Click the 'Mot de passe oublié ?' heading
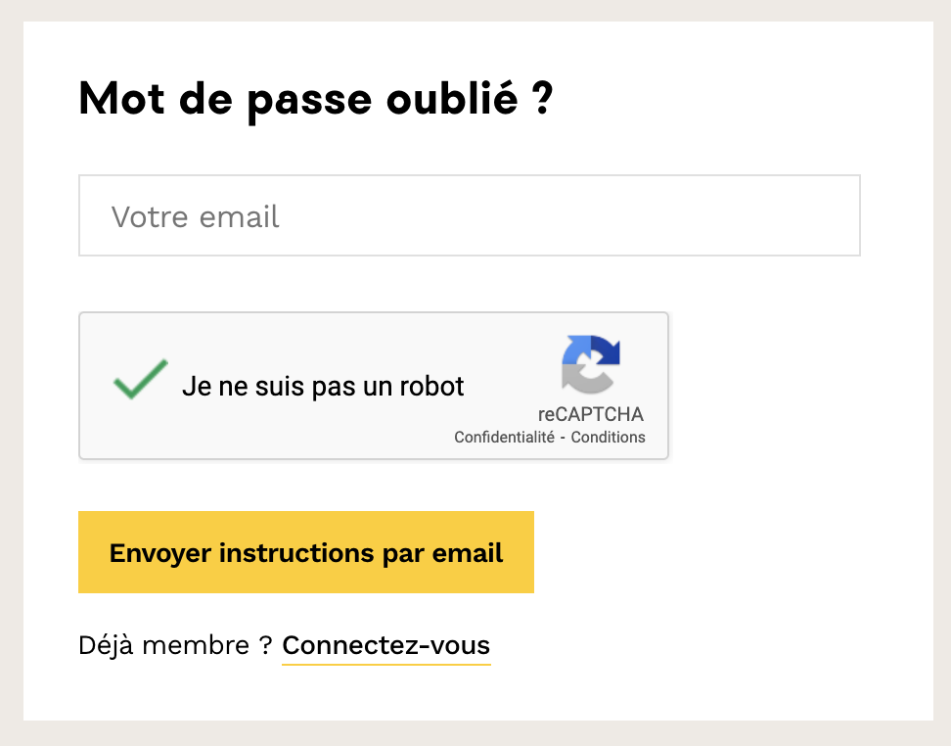This screenshot has height=746, width=951. click(316, 100)
